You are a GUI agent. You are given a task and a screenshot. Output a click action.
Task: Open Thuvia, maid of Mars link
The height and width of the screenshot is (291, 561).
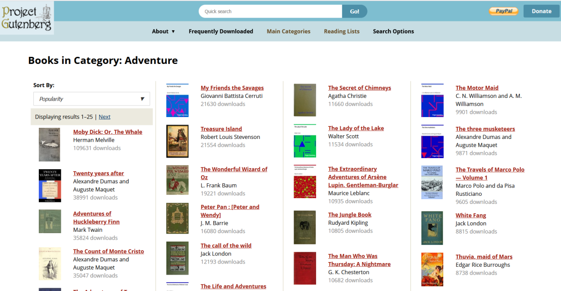tap(484, 256)
